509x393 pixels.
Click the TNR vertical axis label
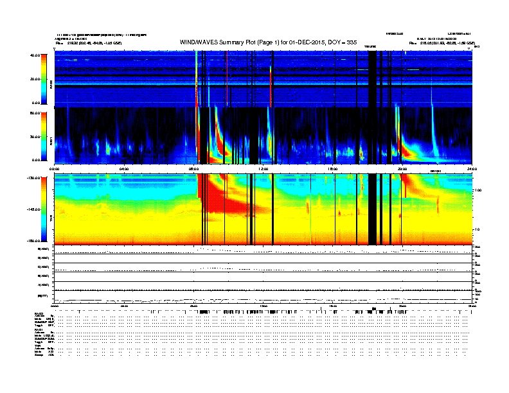click(51, 220)
